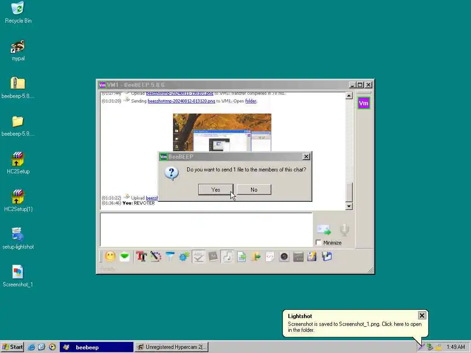This screenshot has height=353, width=471.
Task: Switch to the beebeep taskbar button
Action: 97,347
